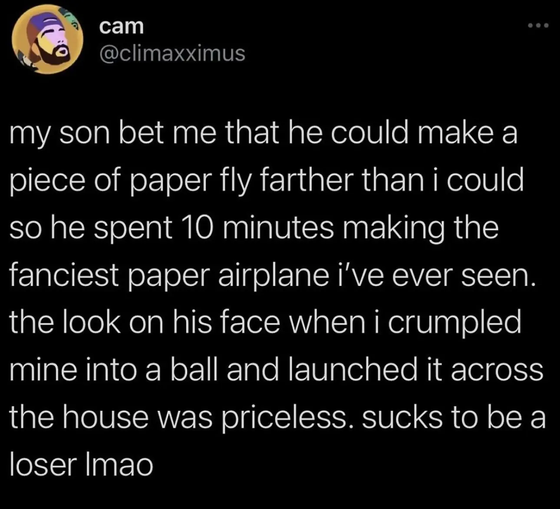This screenshot has width=560, height=509.
Task: Click cam's bearded profile avatar
Action: 47,39
